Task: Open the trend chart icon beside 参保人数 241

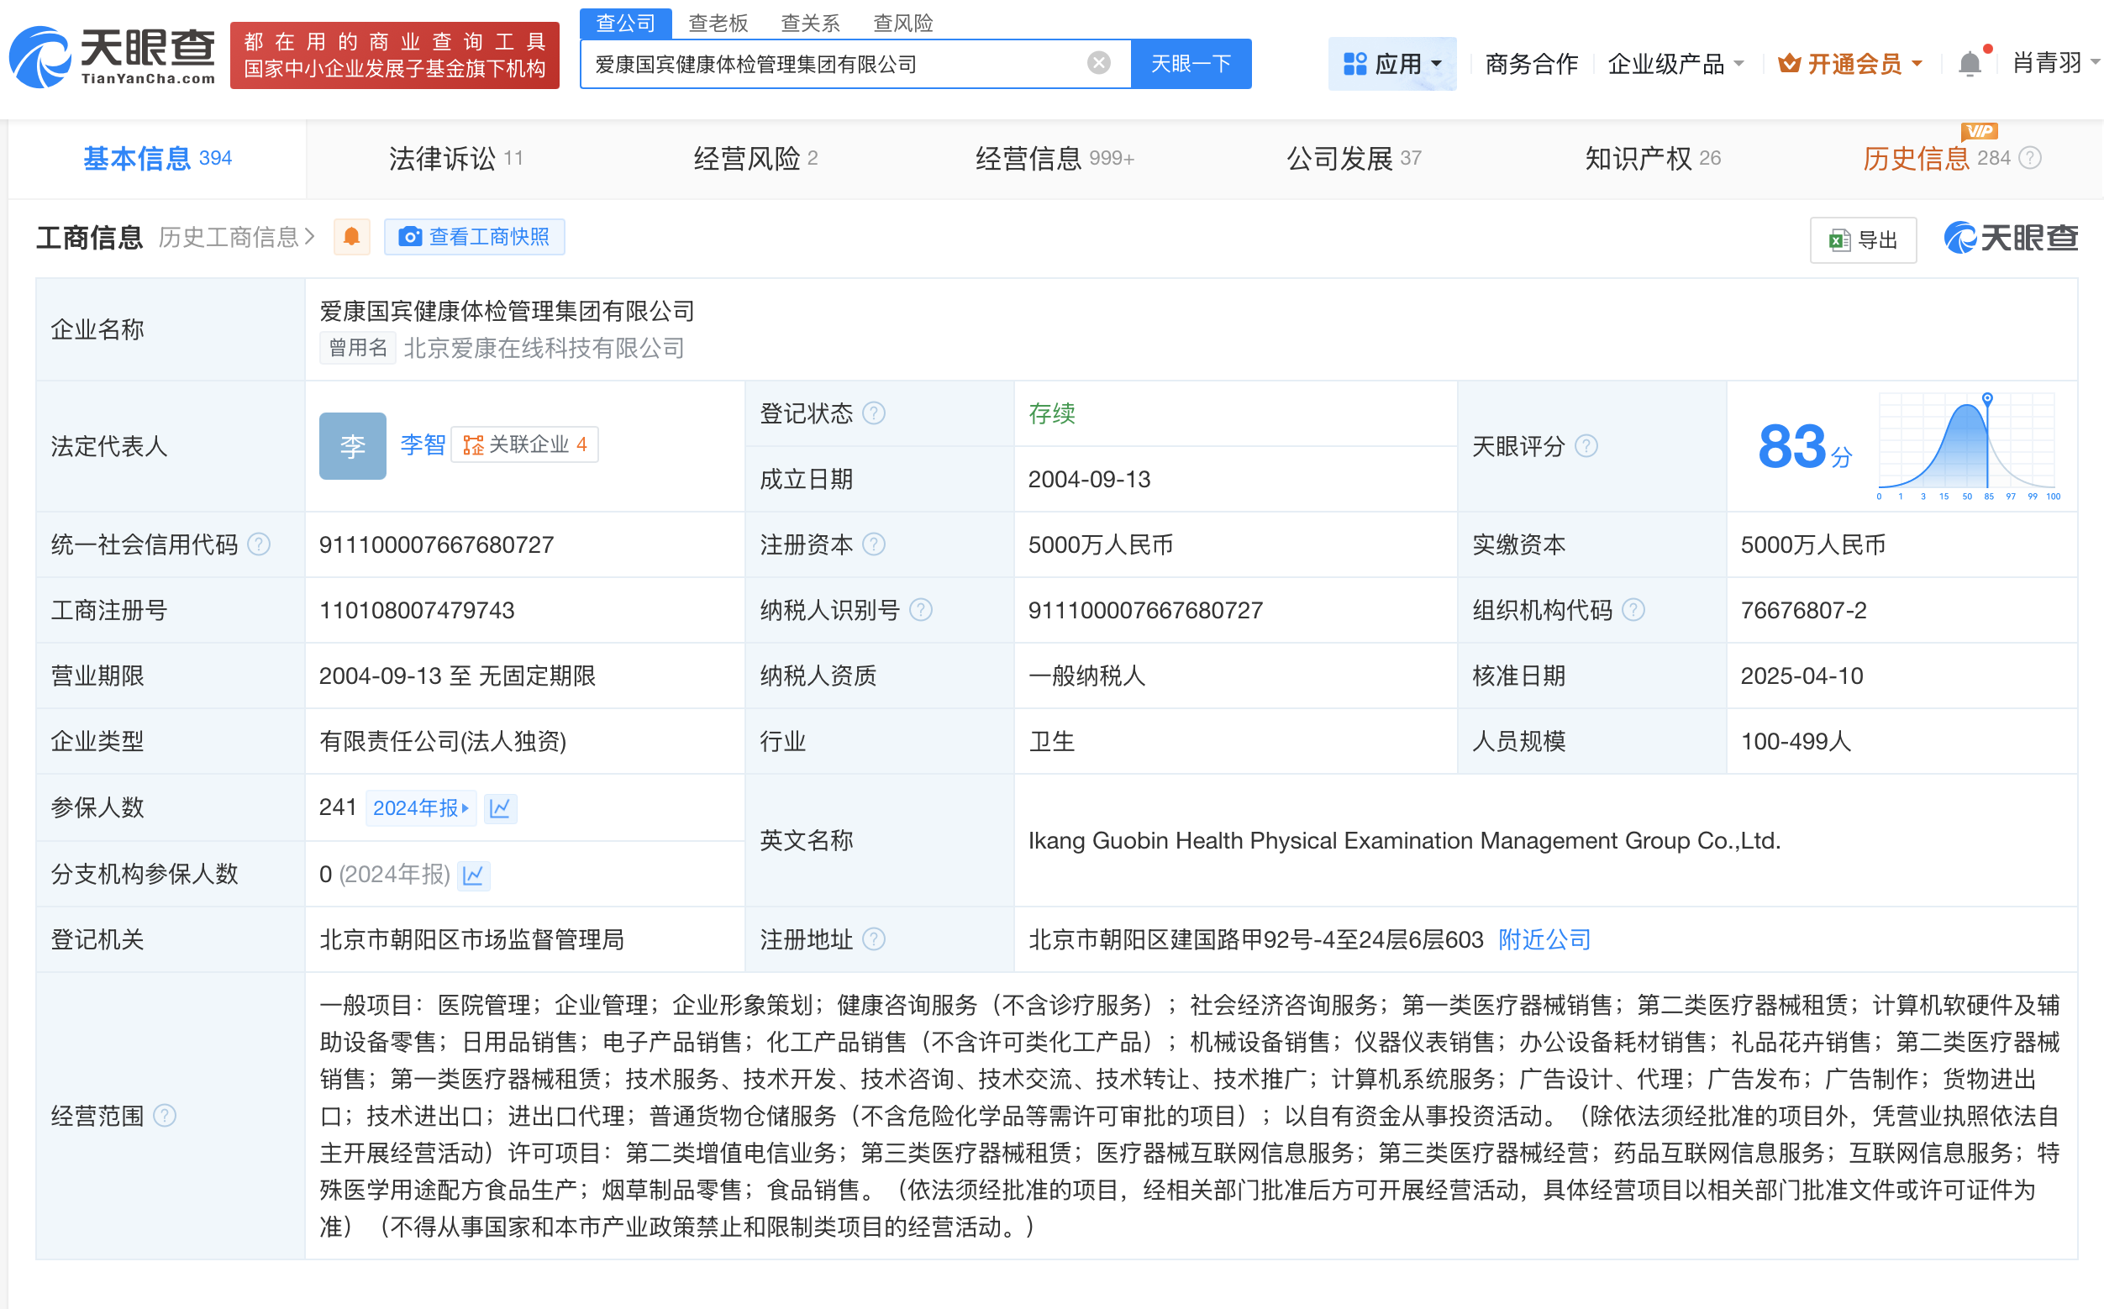Action: click(501, 807)
